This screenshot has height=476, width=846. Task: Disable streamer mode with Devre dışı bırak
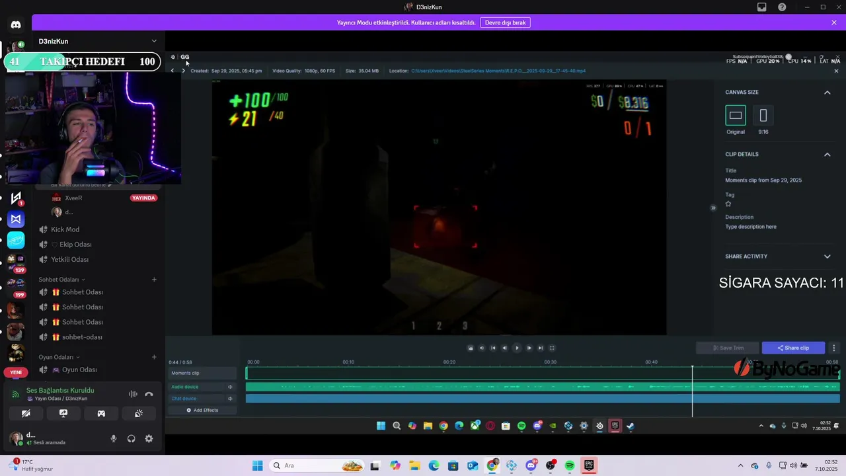coord(505,22)
